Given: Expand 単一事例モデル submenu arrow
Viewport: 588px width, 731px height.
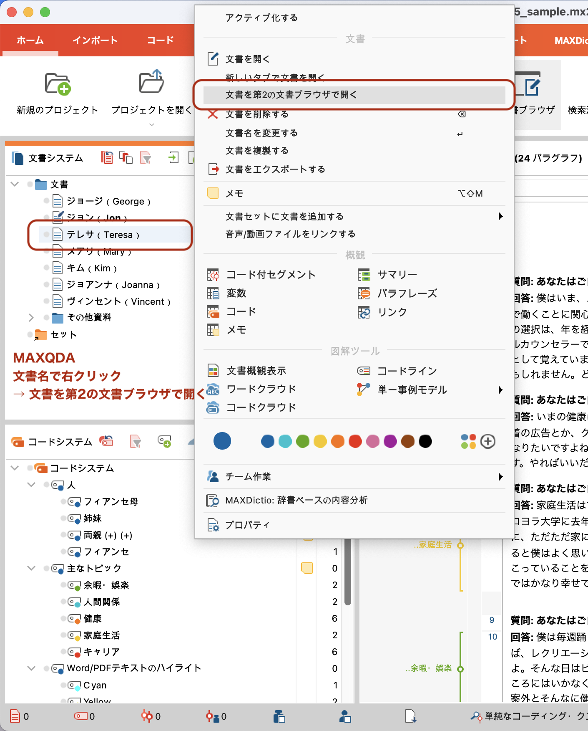Looking at the screenshot, I should [x=500, y=390].
